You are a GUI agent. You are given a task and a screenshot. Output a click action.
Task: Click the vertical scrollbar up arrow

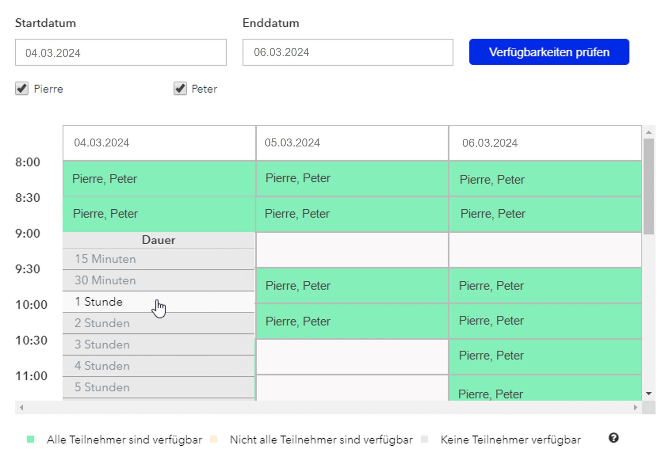(x=649, y=133)
